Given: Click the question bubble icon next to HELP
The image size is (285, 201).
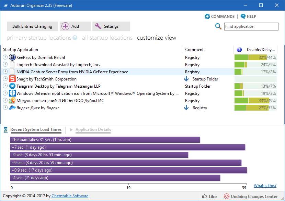Looking at the screenshot, I should pyautogui.click(x=243, y=16).
